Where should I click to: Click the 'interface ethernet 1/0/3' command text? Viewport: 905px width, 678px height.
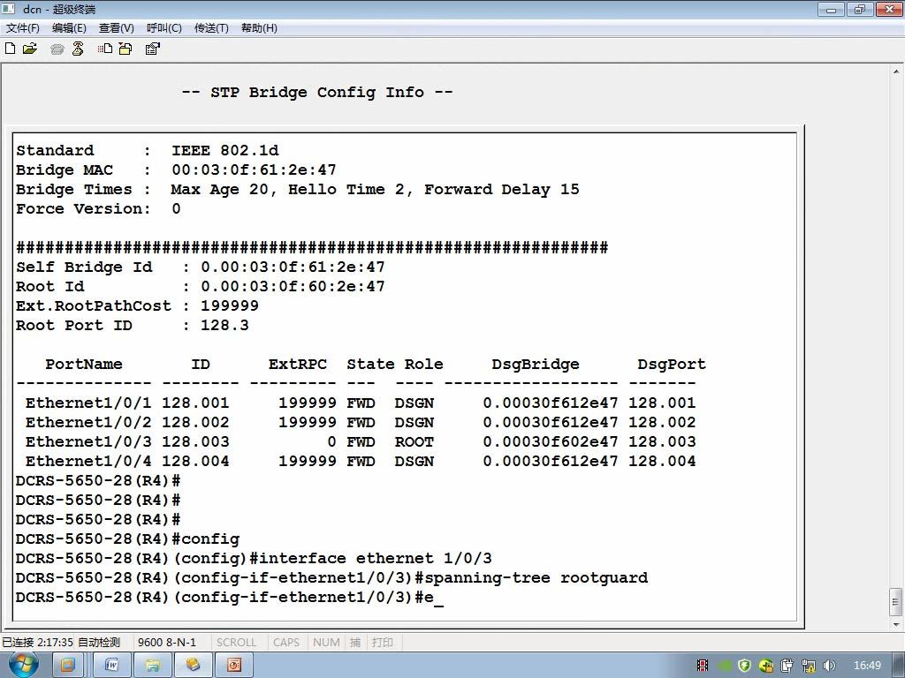pyautogui.click(x=375, y=558)
